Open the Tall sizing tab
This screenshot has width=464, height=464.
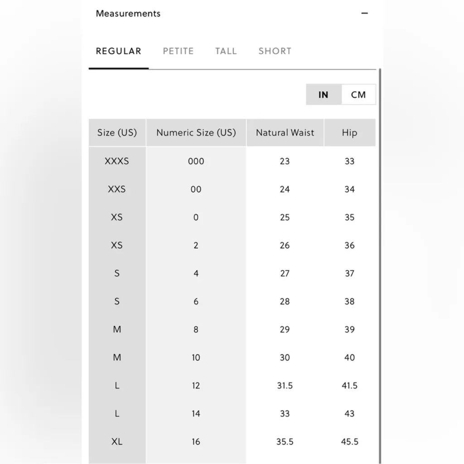point(226,51)
